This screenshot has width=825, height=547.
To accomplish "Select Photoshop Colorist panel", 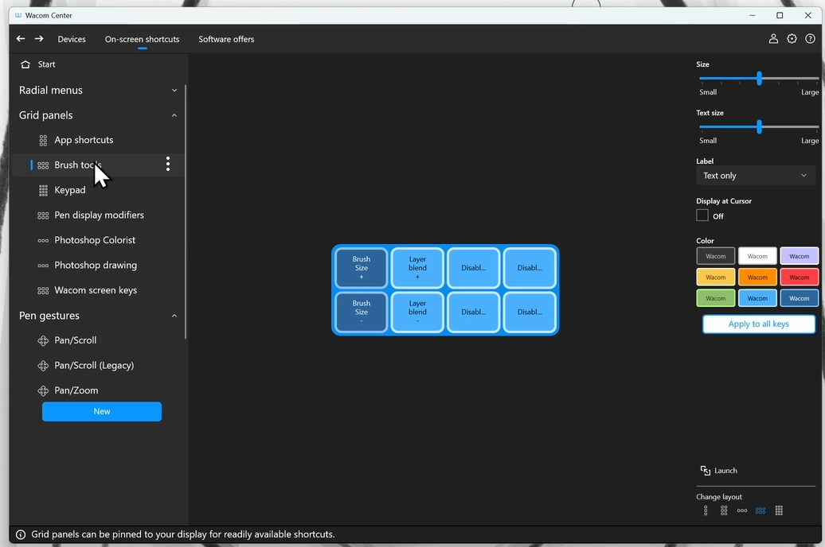I will pos(99,240).
